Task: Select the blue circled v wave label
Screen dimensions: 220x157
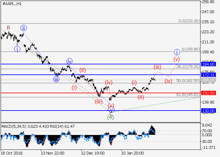Action: [x=111, y=110]
